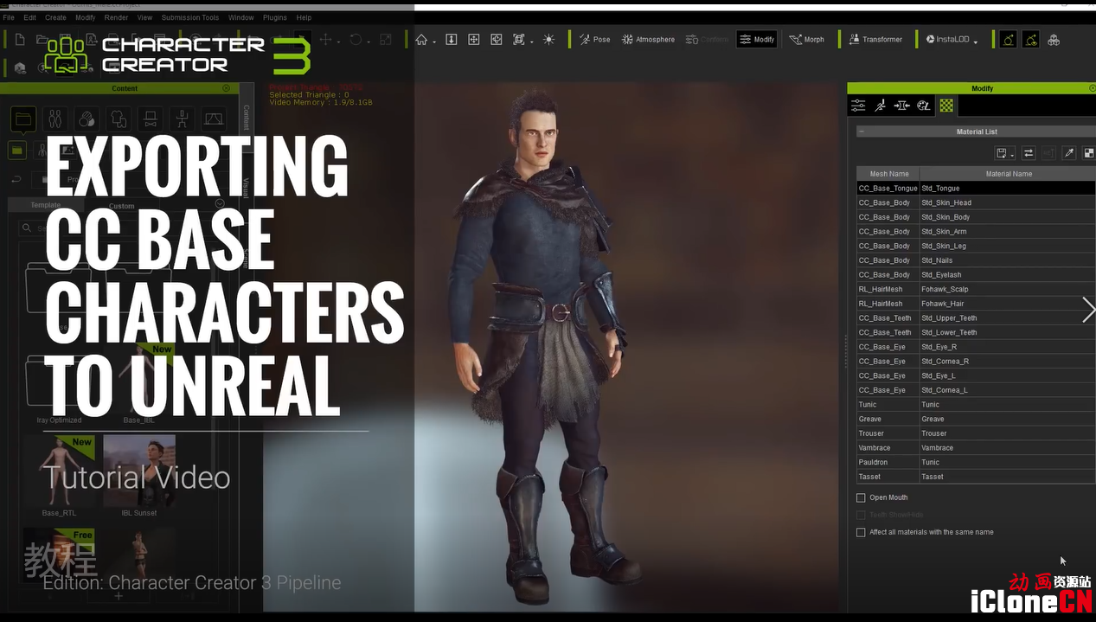Select the compress-arrows tab in Modify panel
This screenshot has height=622, width=1096.
901,106
